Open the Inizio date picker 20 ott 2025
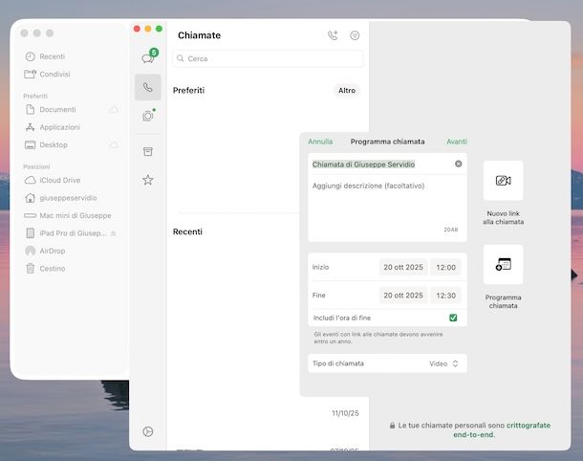The image size is (583, 461). 401,268
